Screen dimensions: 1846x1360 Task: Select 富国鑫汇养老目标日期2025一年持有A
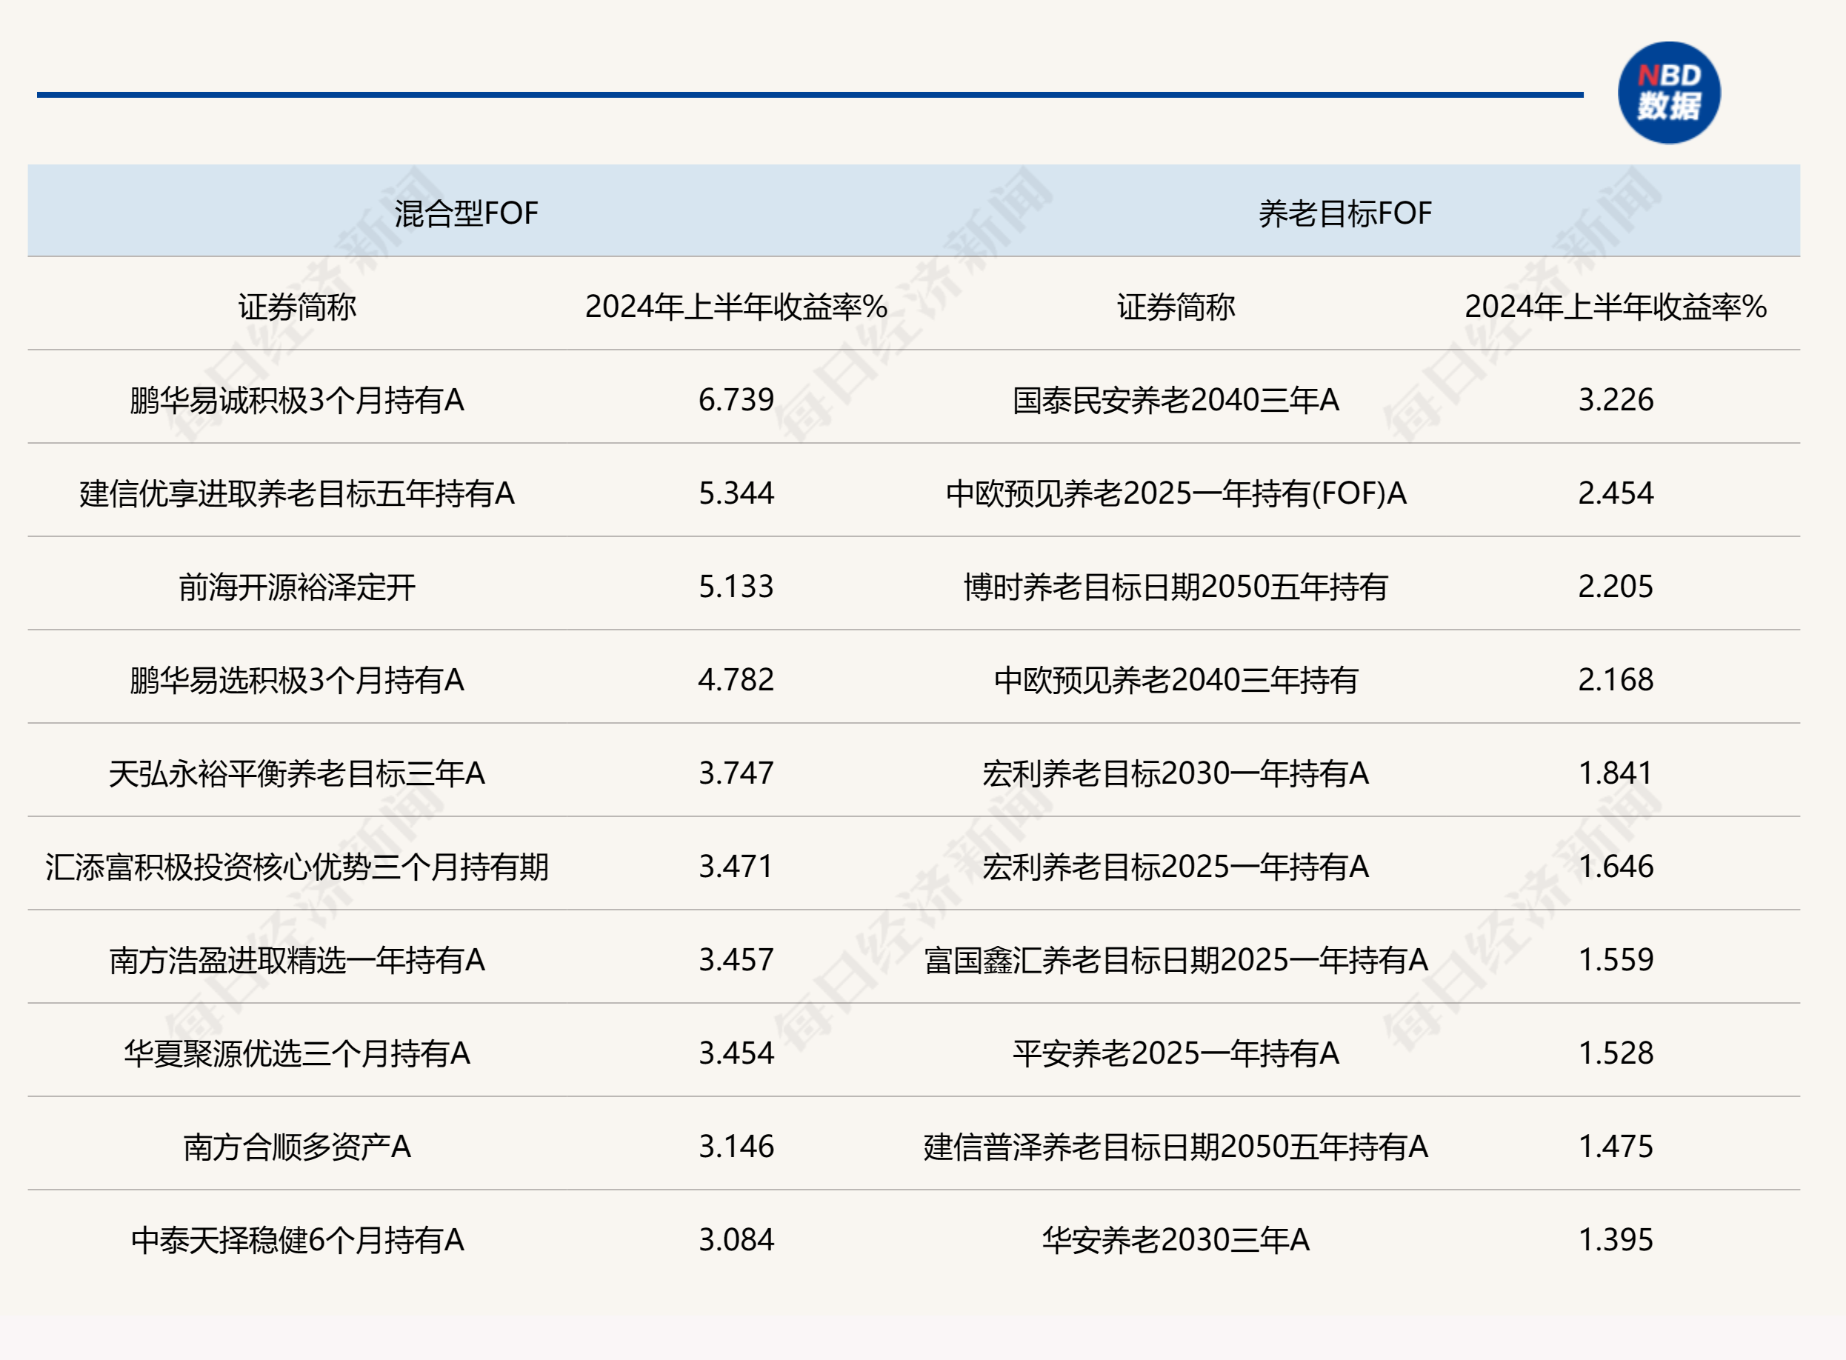[x=1176, y=960]
